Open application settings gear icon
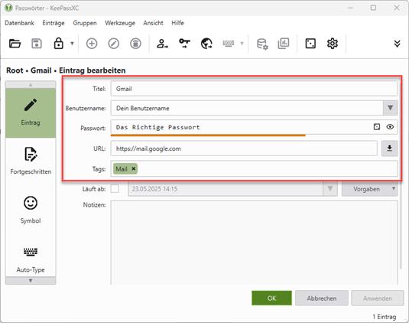The height and width of the screenshot is (323, 409). pyautogui.click(x=333, y=44)
